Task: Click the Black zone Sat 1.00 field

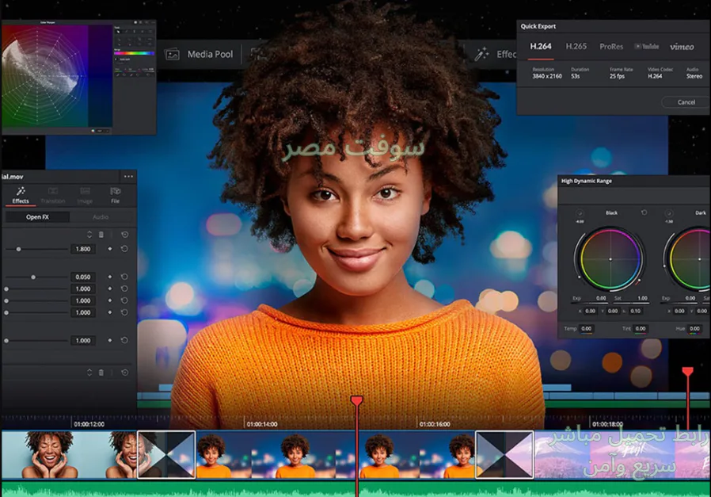Action: point(643,298)
